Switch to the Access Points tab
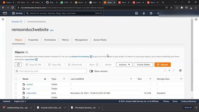199x112 pixels. (100, 40)
